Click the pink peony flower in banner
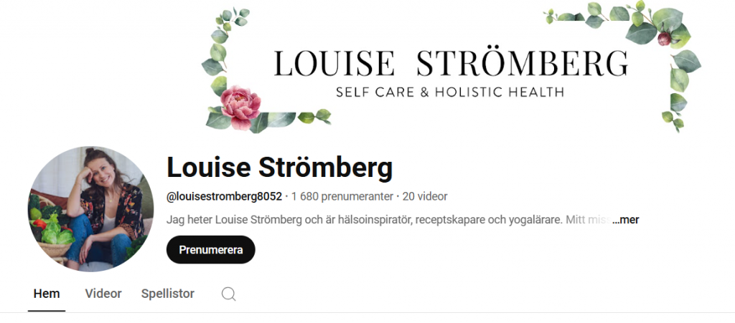The width and height of the screenshot is (735, 323). pos(240,107)
